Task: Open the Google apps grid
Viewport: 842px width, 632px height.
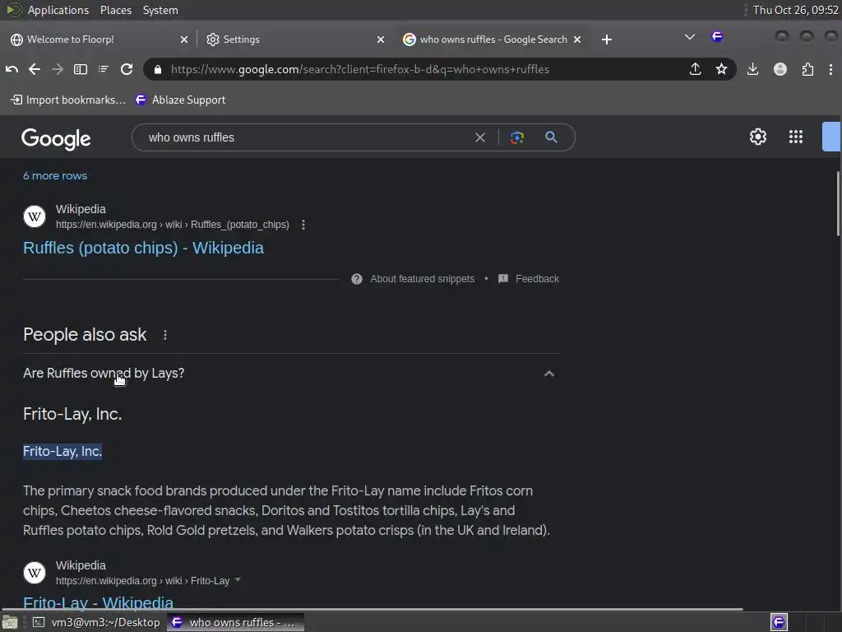Action: point(796,137)
